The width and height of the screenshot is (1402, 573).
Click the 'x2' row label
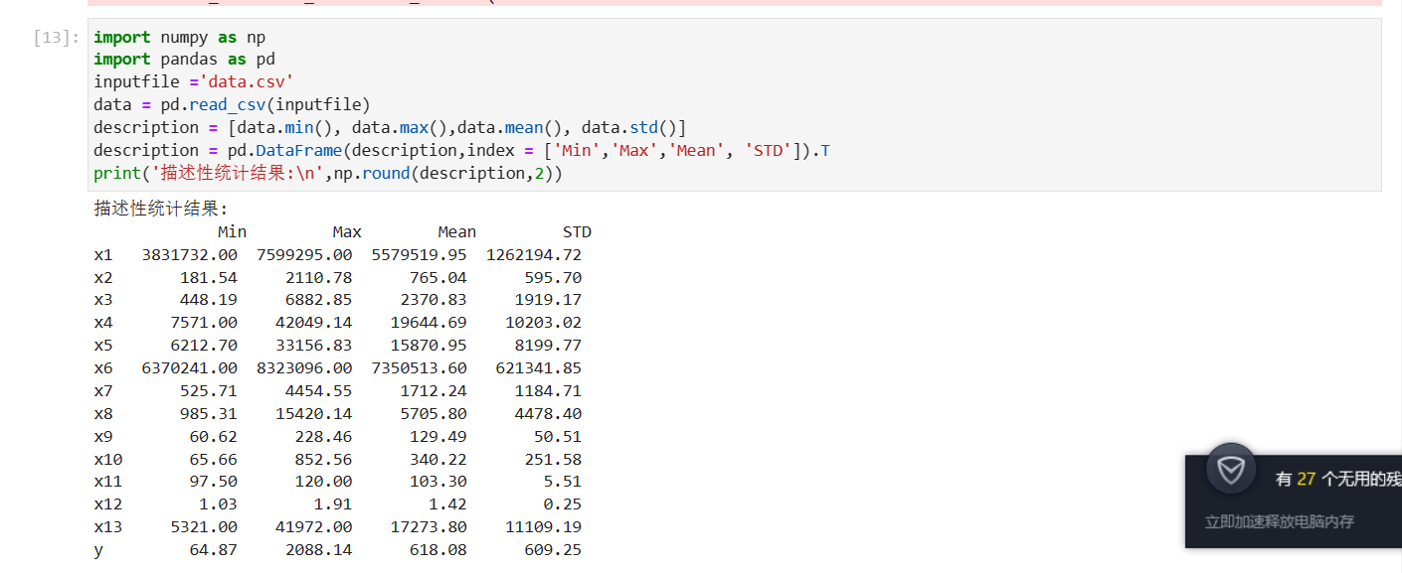point(103,277)
